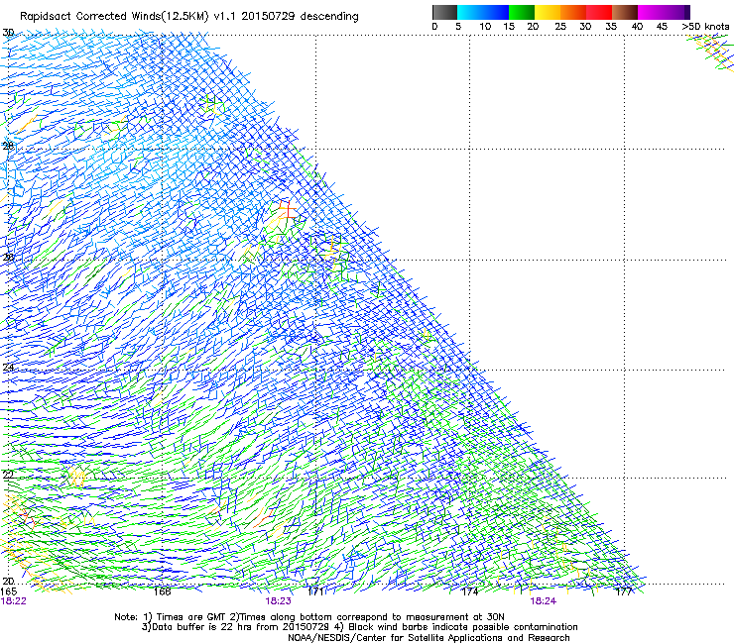Click the gray 0-5 knots color segment
Viewport: 734px width, 644px height.
pyautogui.click(x=444, y=12)
